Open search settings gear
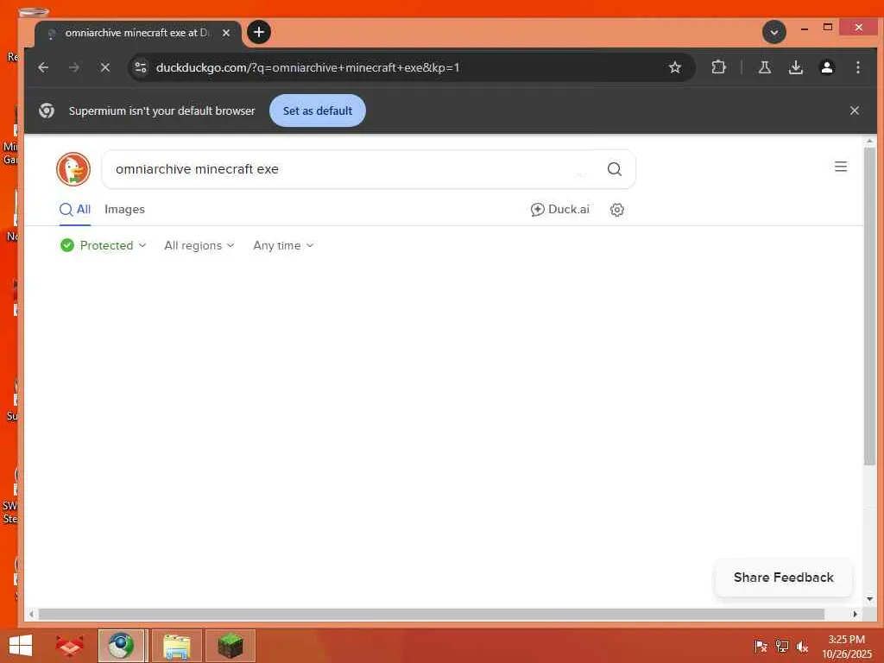The image size is (884, 663). pyautogui.click(x=616, y=210)
